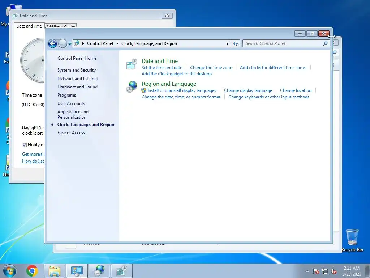Click the Control Panel taskbar button
This screenshot has height=278, width=370.
77,271
